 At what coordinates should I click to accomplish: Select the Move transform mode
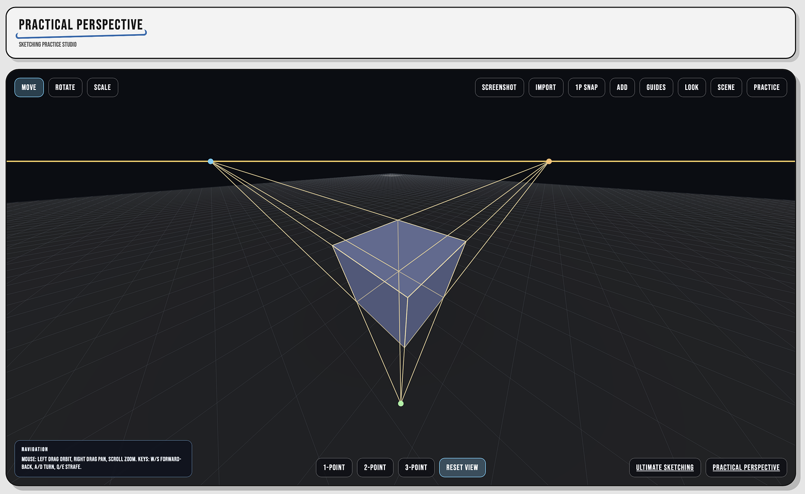[x=29, y=87]
